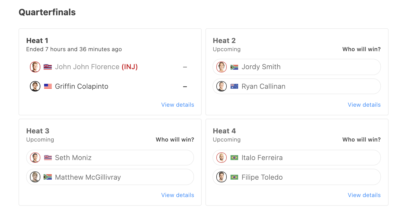Pick Jordy Smith to win Heat 2

[x=297, y=67]
